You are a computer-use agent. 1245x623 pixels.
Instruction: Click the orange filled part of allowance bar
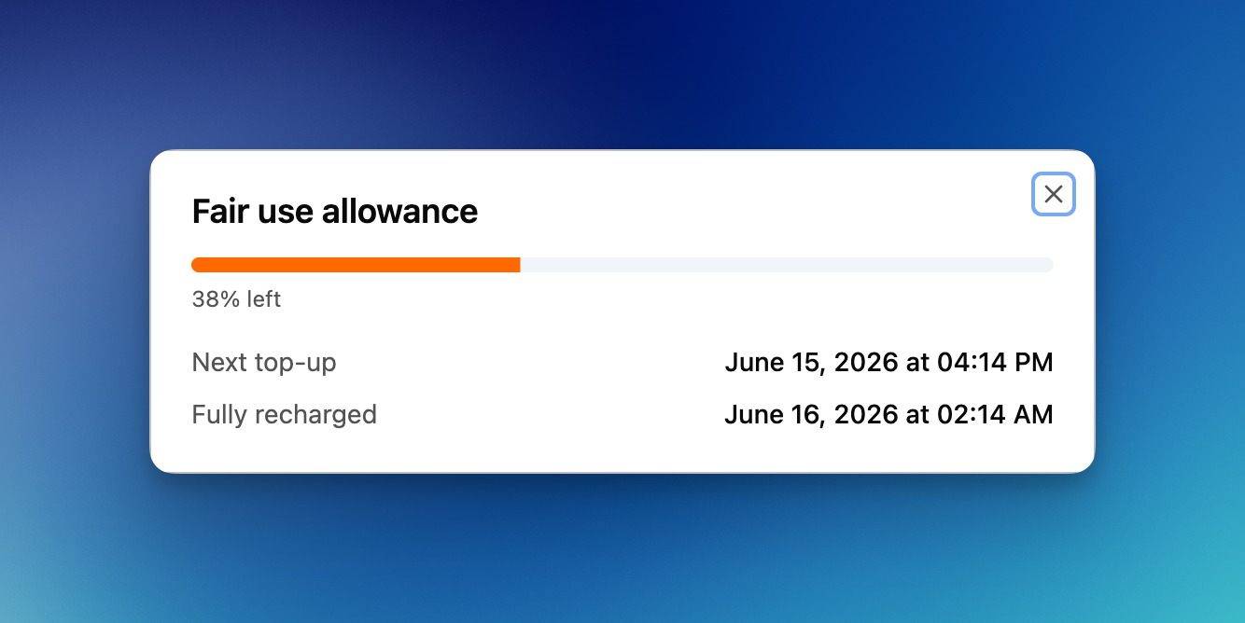[x=356, y=265]
